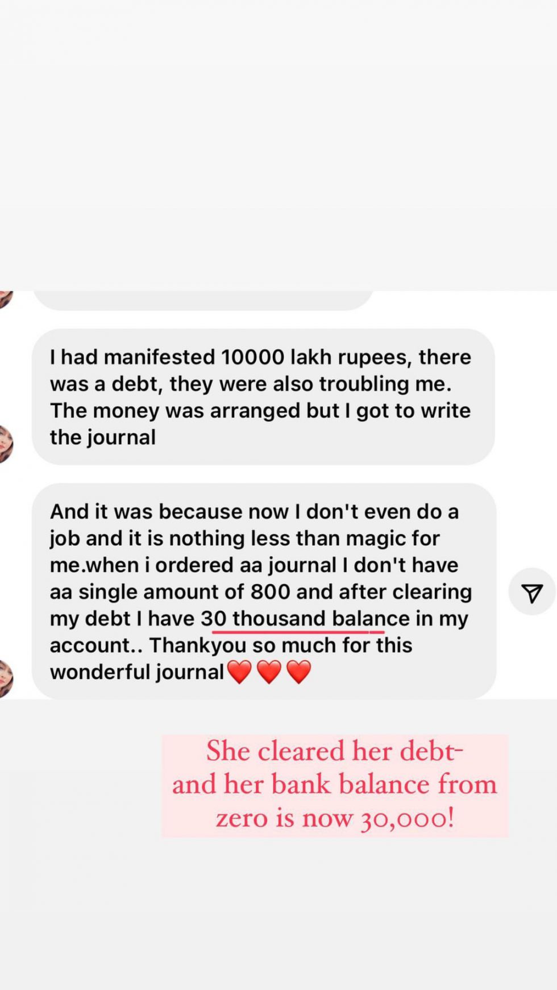Viewport: 557px width, 990px height.
Task: Tap the cropped message bubble at the top
Action: (203, 300)
